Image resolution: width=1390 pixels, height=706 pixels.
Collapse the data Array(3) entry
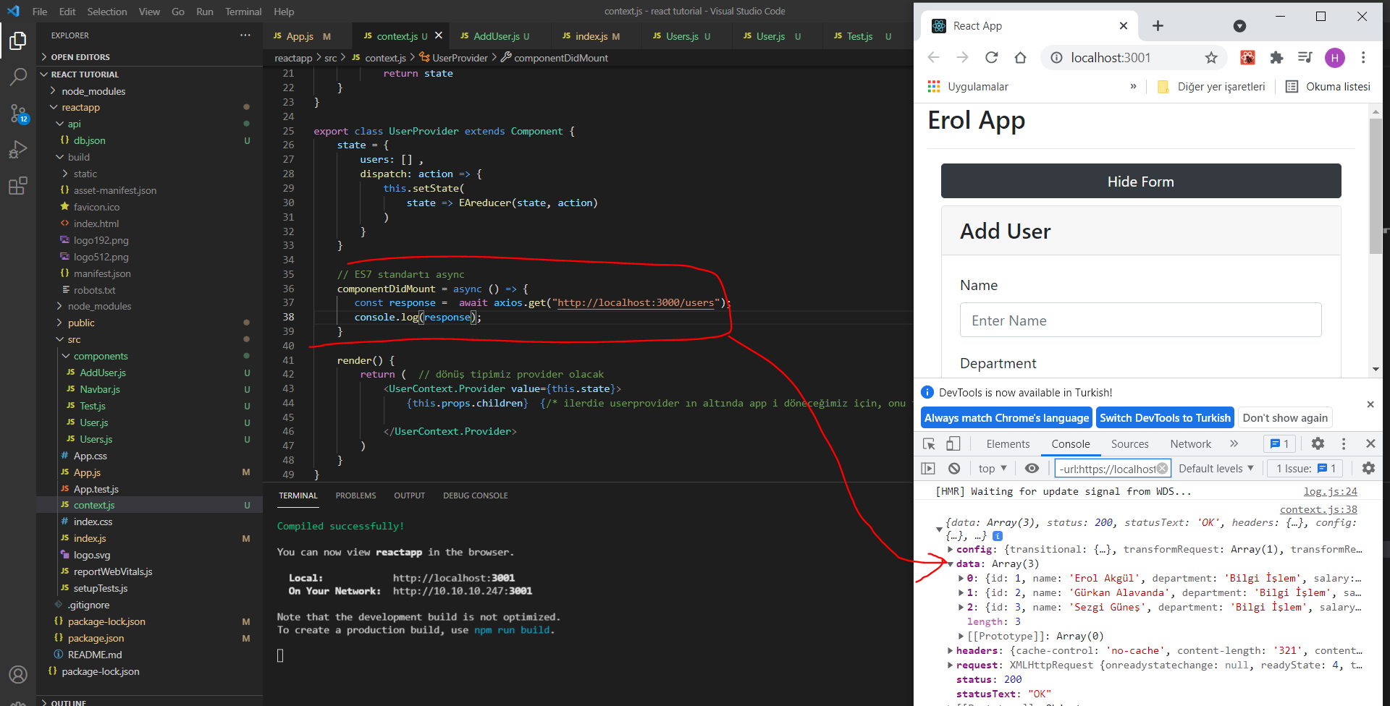coord(951,564)
